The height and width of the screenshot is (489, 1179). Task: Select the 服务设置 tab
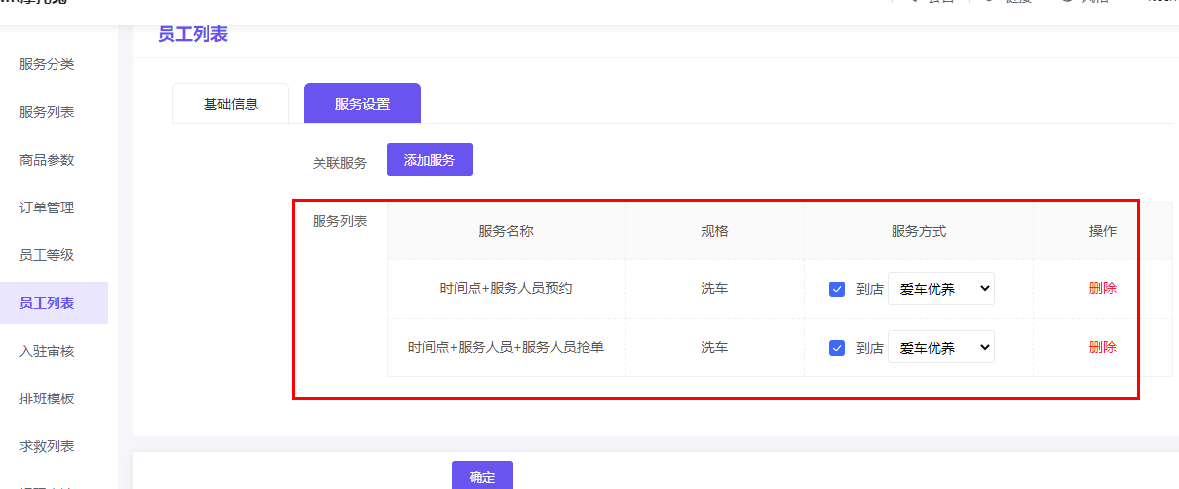click(362, 103)
